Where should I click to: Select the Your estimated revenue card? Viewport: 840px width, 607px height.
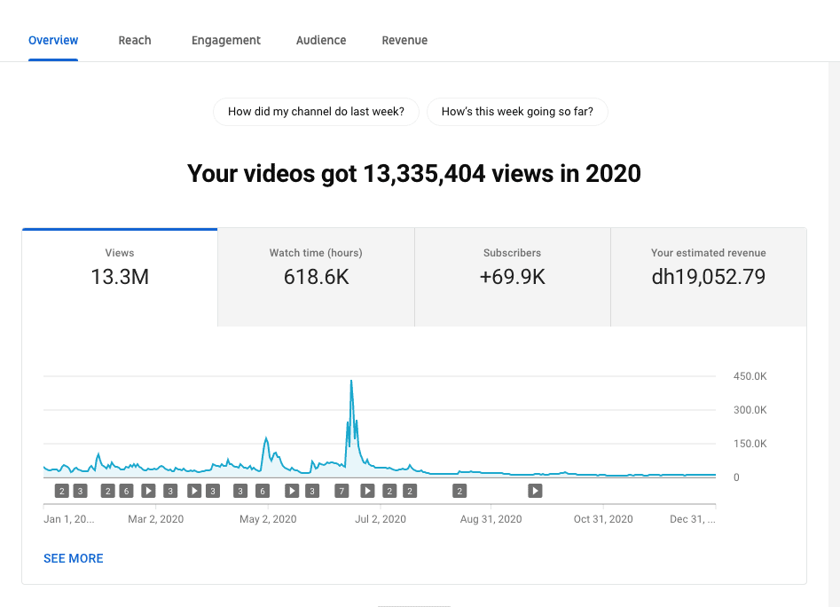click(708, 277)
